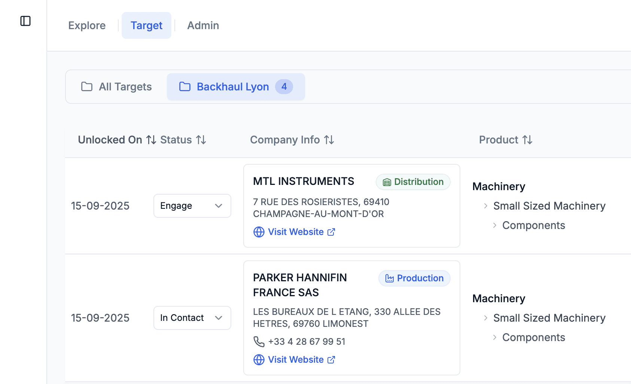Click the 15-09-2025 date in In Contact row
The height and width of the screenshot is (384, 631).
point(100,318)
